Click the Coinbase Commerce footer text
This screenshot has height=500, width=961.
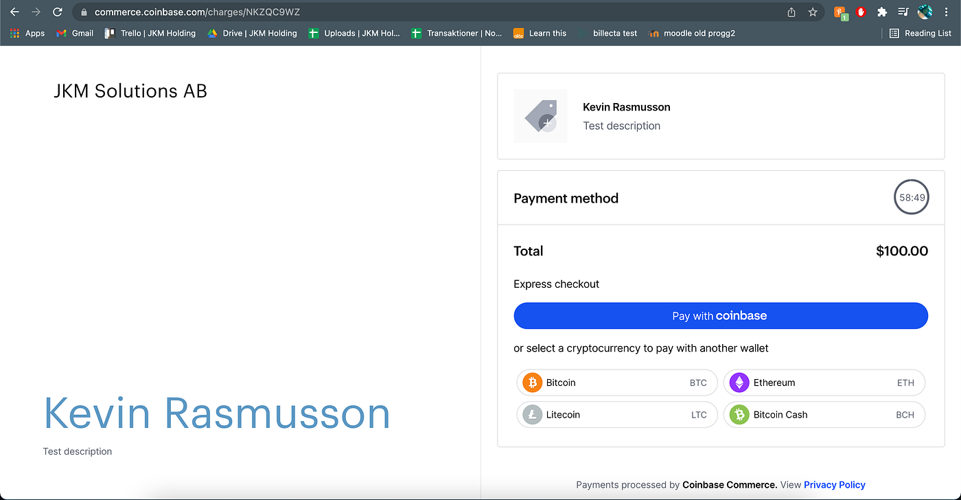(x=730, y=485)
